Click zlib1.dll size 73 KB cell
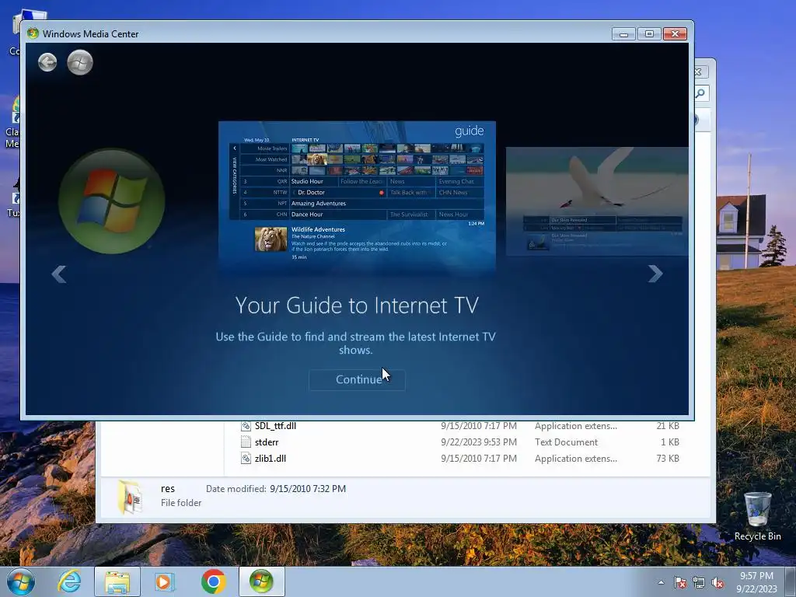The image size is (796, 597). coord(668,459)
